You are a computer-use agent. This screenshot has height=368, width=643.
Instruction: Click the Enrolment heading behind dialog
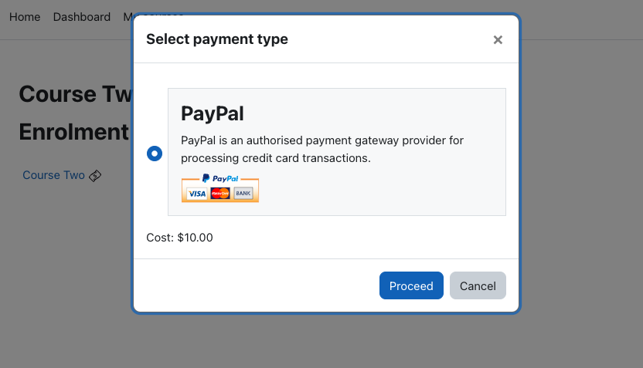tap(74, 132)
